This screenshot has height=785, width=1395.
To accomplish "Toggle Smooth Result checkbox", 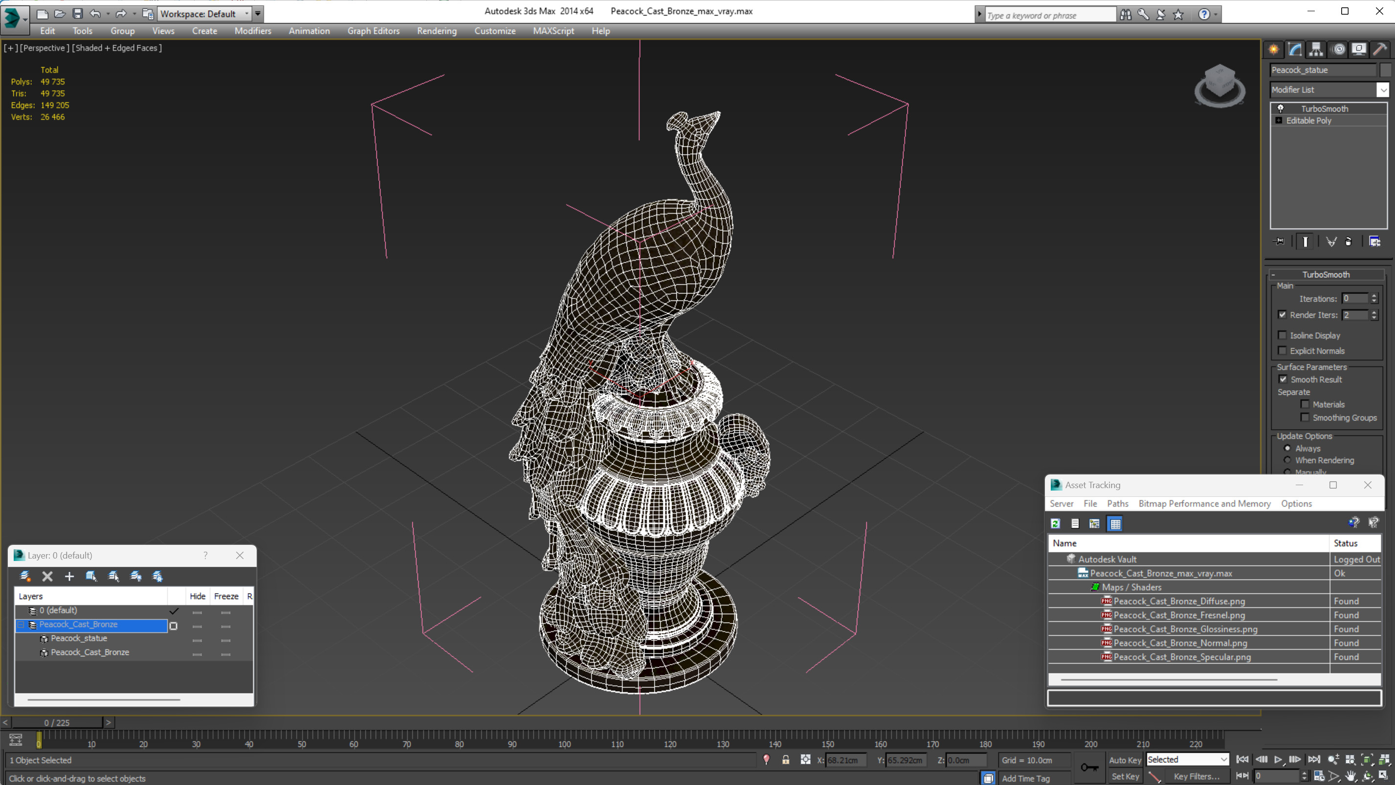I will (x=1283, y=379).
